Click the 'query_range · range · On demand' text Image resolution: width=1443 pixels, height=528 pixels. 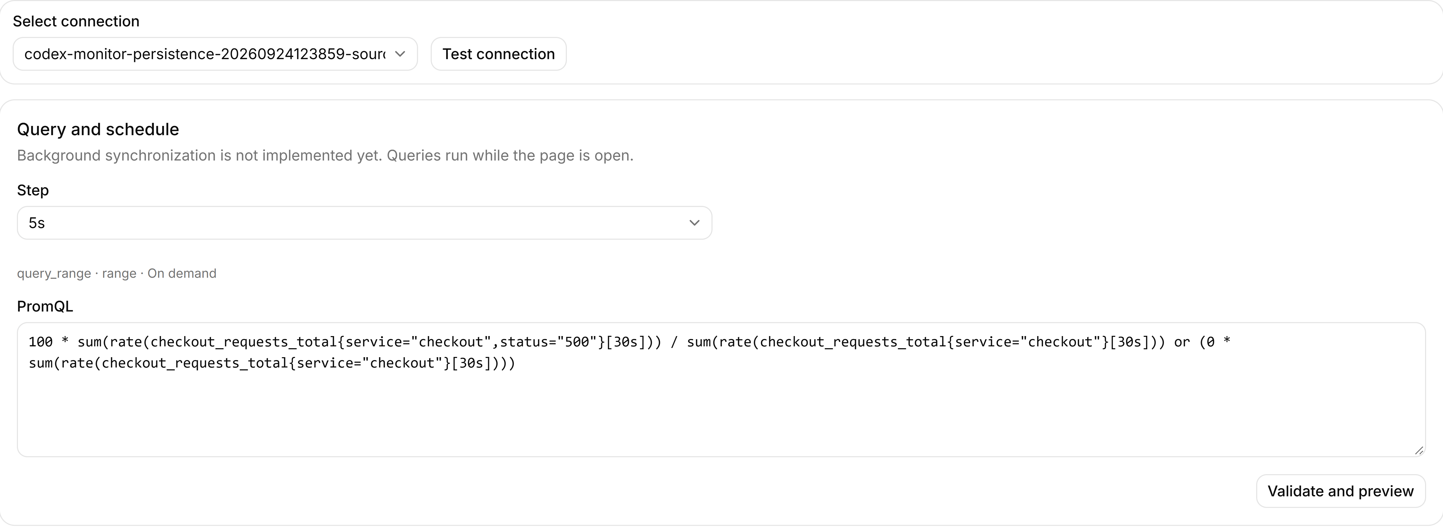coord(117,273)
